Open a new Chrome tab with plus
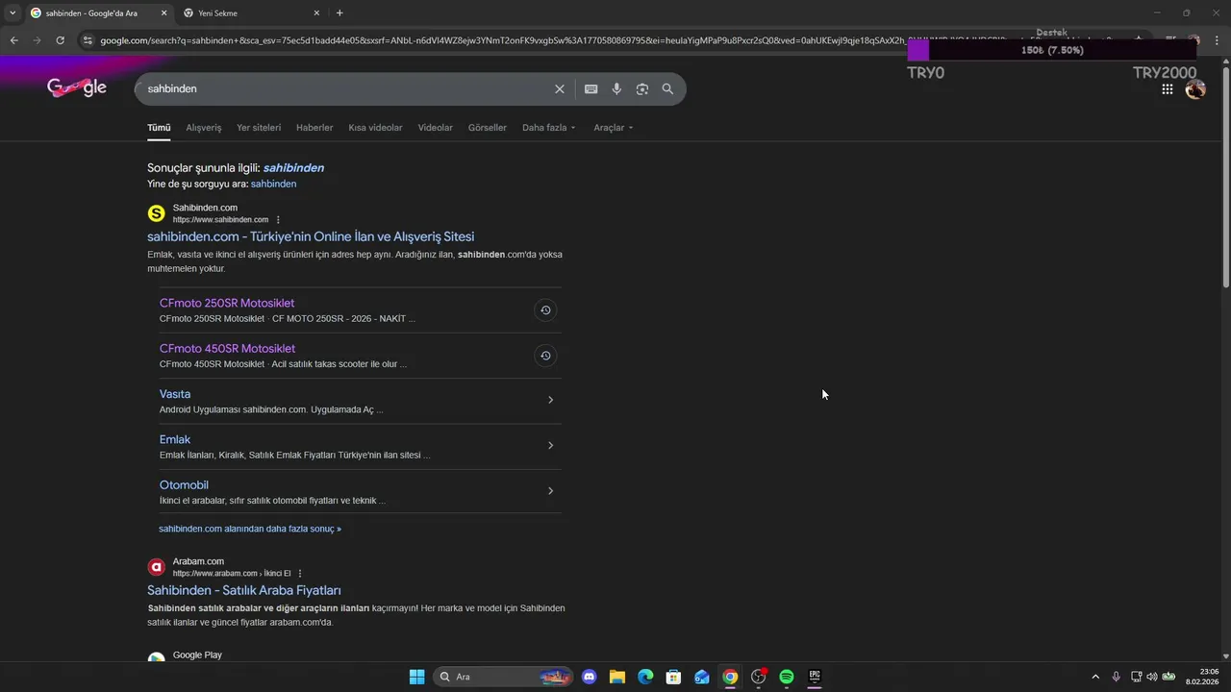This screenshot has width=1231, height=692. tap(339, 12)
